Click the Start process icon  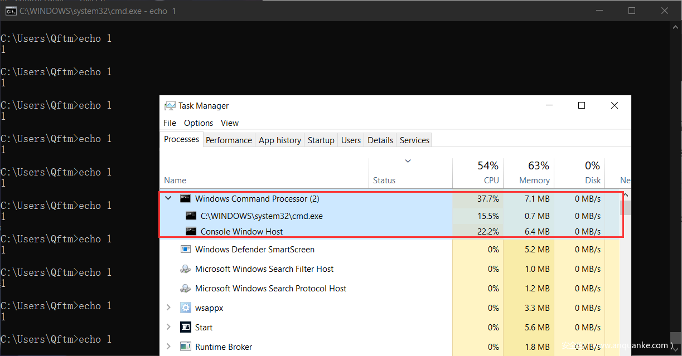point(186,328)
